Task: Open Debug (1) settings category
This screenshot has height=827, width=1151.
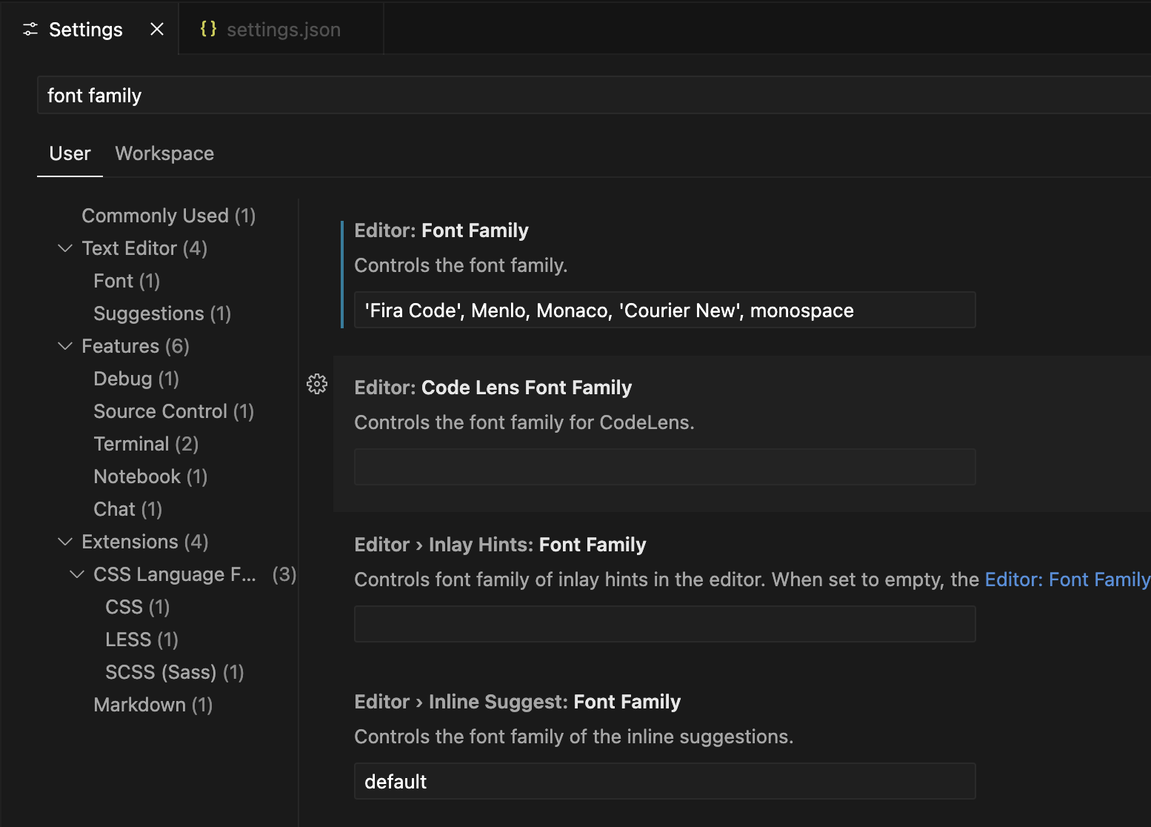Action: click(x=136, y=379)
